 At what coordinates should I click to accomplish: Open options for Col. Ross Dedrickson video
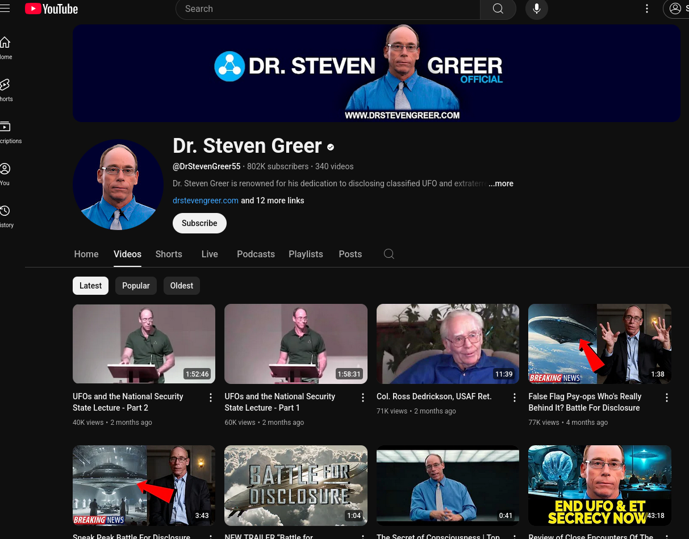(x=515, y=398)
